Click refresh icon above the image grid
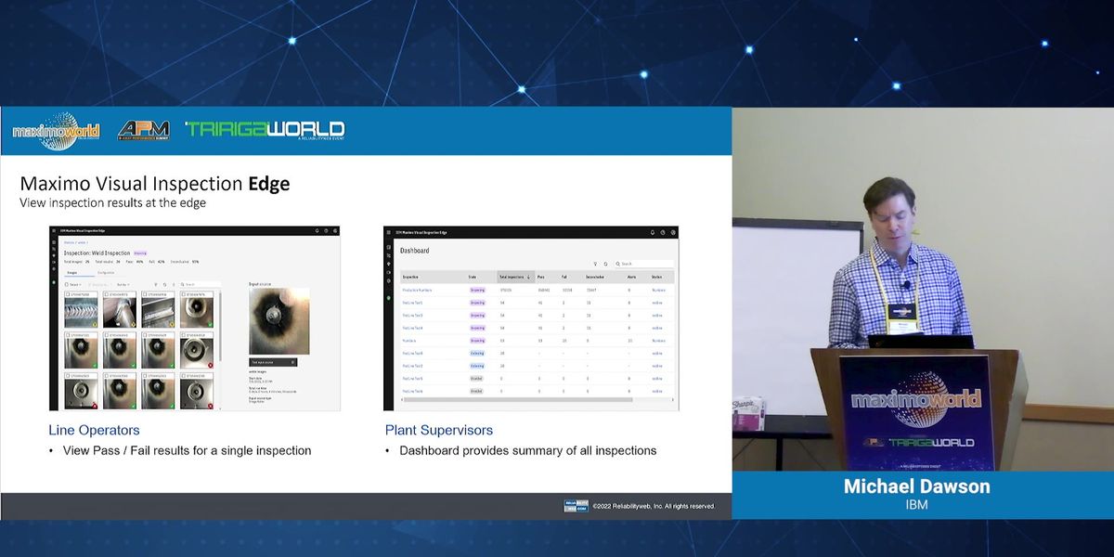 [x=164, y=285]
